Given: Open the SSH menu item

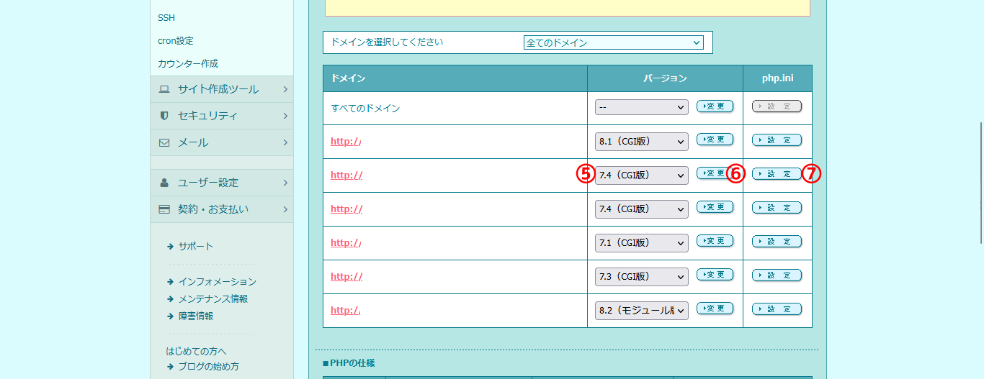Looking at the screenshot, I should pyautogui.click(x=166, y=18).
